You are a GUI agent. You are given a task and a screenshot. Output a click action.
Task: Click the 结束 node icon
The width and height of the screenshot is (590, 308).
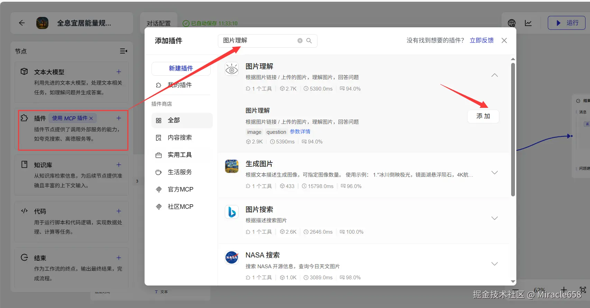point(24,258)
